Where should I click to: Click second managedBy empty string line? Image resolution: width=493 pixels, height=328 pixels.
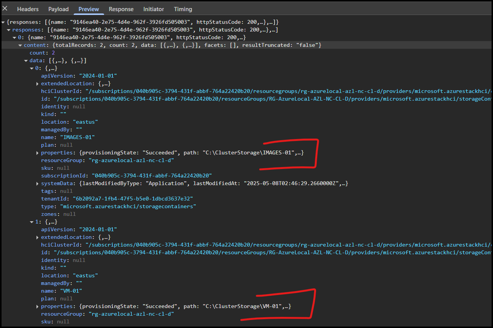[x=62, y=283]
